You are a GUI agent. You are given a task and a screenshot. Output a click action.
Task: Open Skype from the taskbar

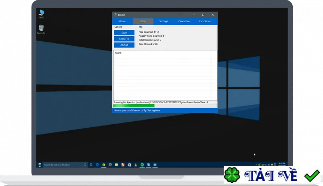pyautogui.click(x=149, y=165)
